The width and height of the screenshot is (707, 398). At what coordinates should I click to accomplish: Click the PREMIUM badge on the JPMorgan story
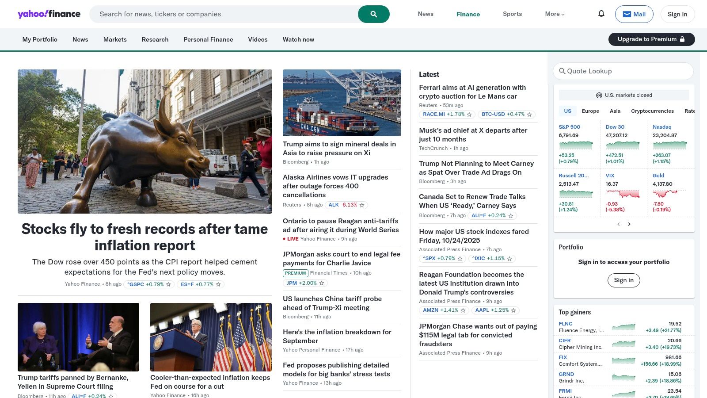295,273
